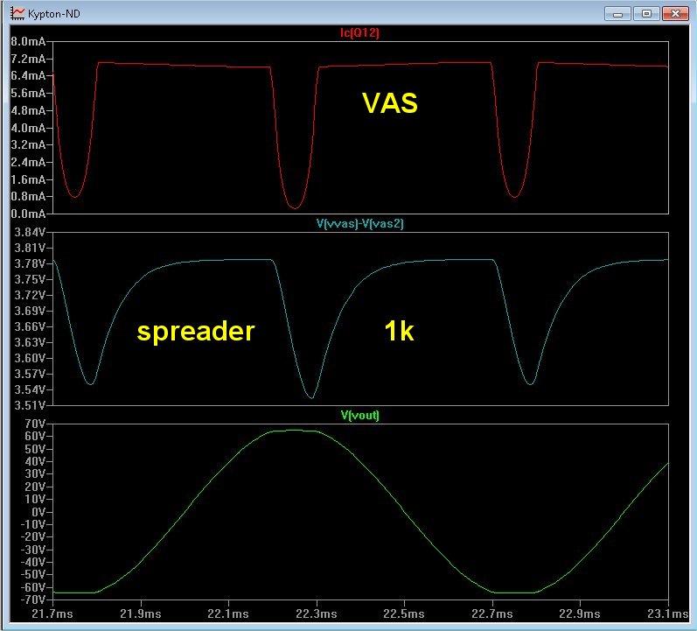Click the 3.51V axis label
This screenshot has height=631, width=697.
30,405
